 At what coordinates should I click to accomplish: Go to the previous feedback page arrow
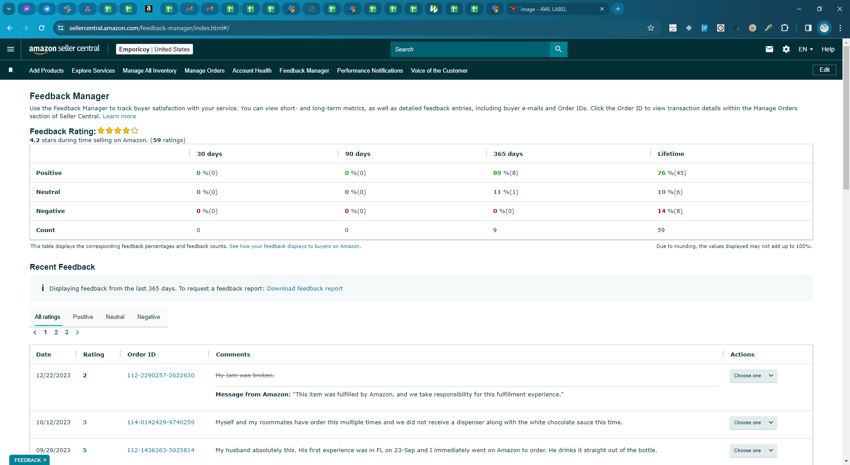35,332
